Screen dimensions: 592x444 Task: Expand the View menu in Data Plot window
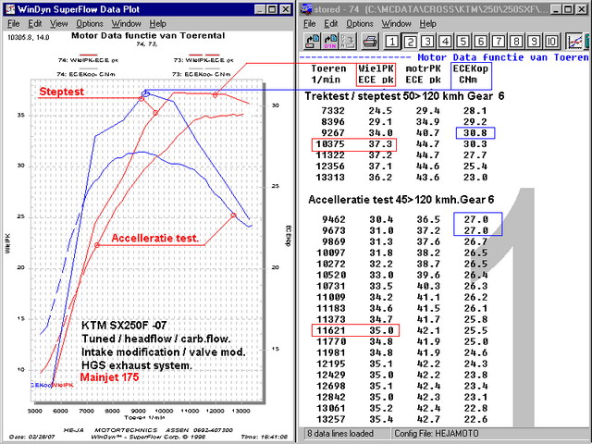point(59,23)
